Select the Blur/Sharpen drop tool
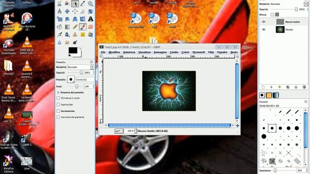 coord(60,42)
